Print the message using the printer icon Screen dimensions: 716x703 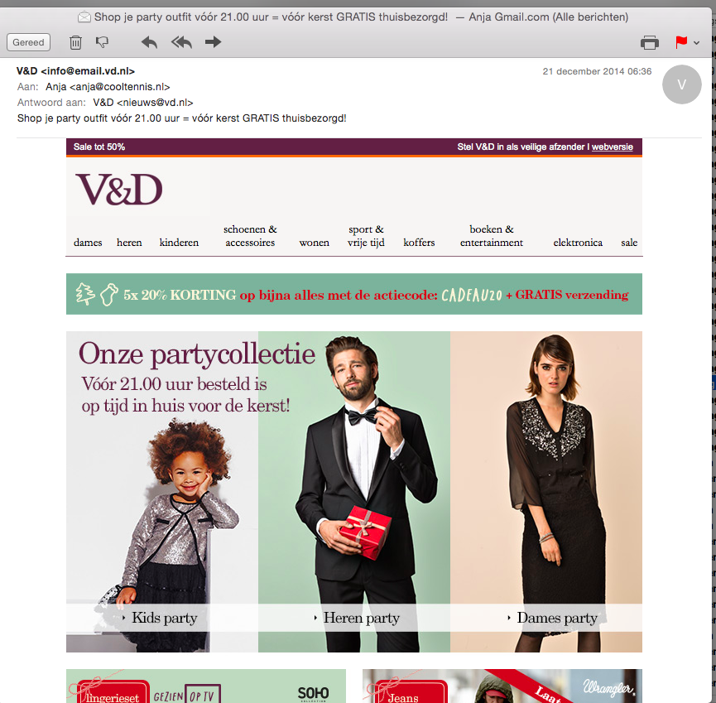649,42
